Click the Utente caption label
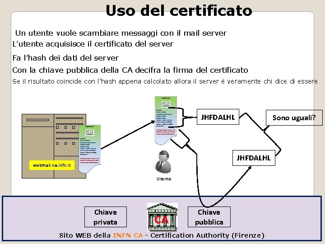This screenshot has width=325, height=244. pyautogui.click(x=164, y=179)
